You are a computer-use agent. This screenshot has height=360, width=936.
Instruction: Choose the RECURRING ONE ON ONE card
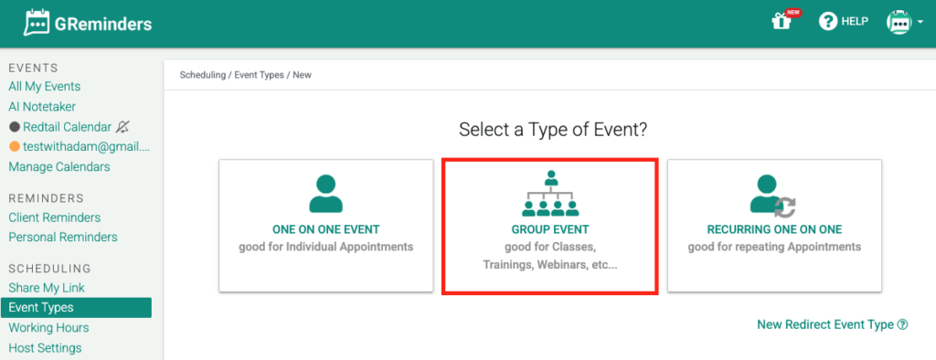tap(774, 226)
